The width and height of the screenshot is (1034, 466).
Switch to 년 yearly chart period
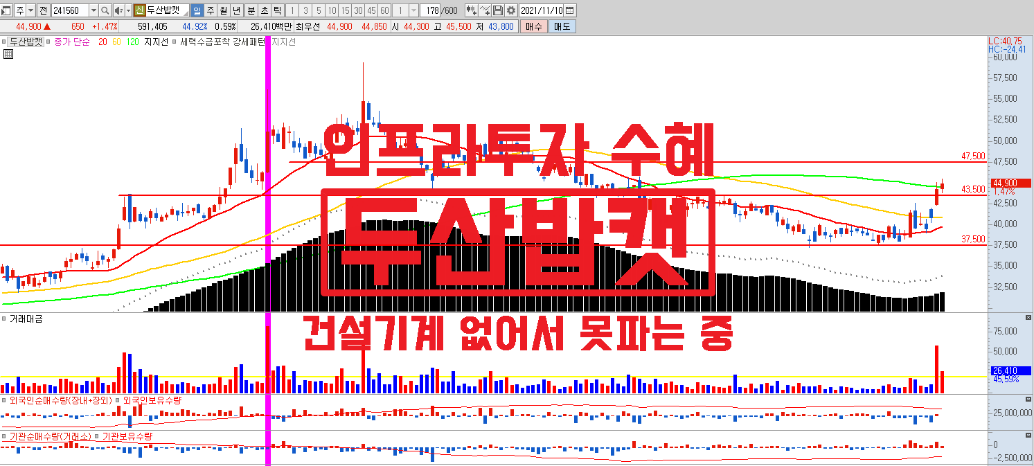click(x=236, y=10)
